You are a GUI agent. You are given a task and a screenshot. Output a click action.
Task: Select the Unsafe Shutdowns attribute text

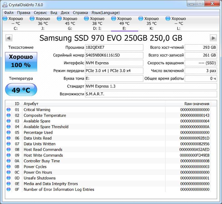(x=39, y=178)
